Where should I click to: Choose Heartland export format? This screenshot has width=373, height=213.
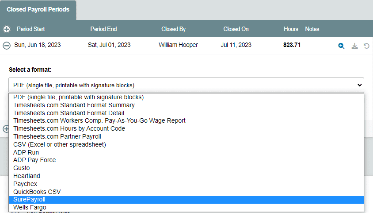(x=186, y=176)
